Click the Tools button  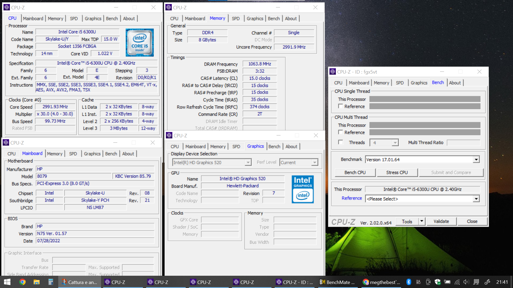407,221
